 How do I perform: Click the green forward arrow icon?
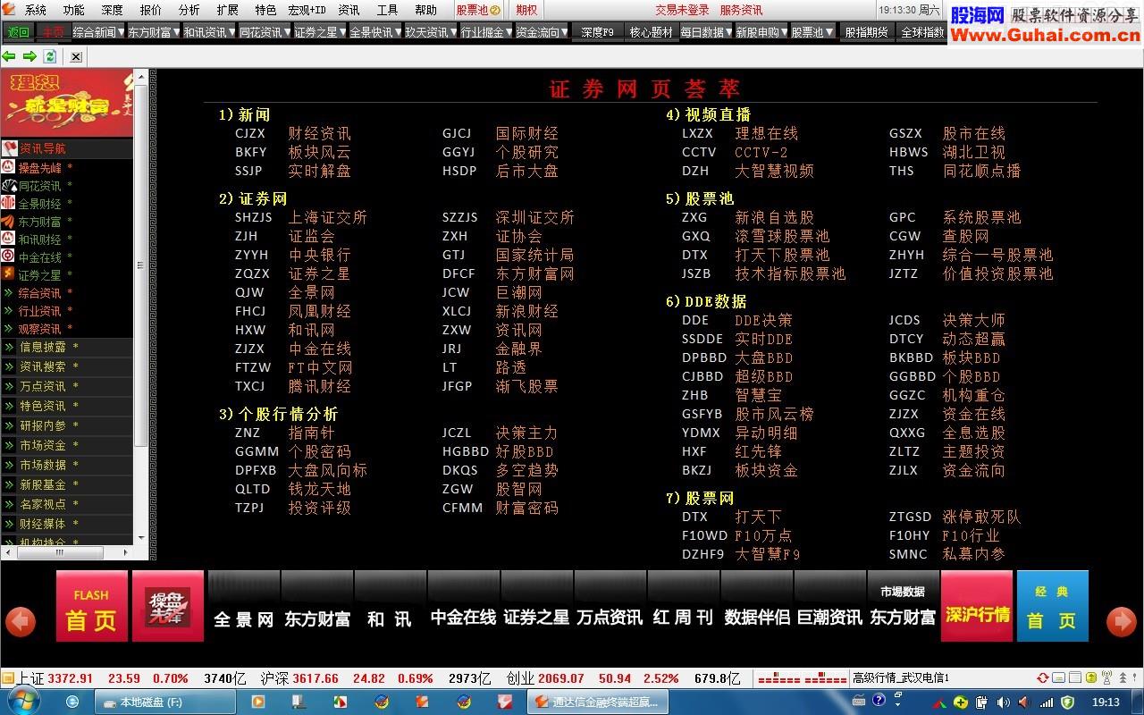[29, 56]
